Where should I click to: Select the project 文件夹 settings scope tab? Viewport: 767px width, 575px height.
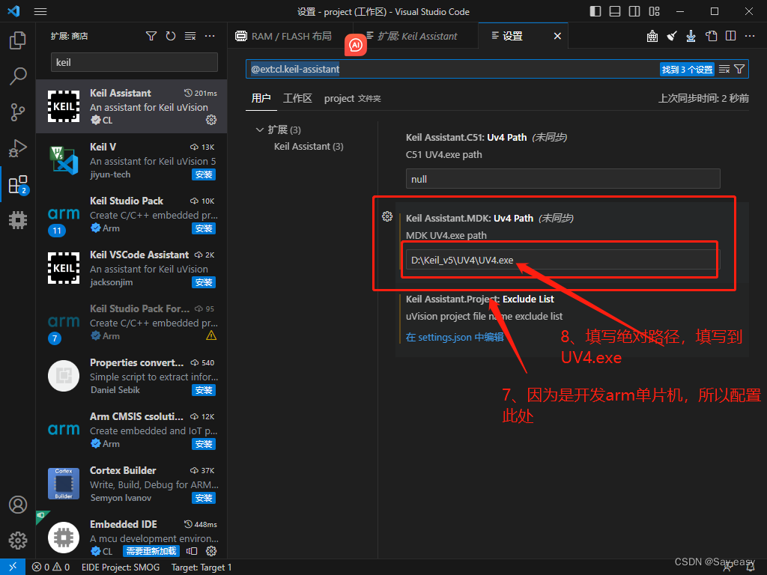coord(352,98)
